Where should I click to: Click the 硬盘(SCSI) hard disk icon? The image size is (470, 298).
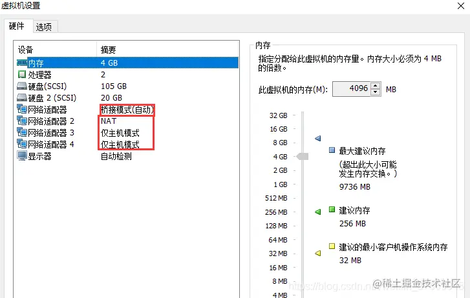coord(22,86)
